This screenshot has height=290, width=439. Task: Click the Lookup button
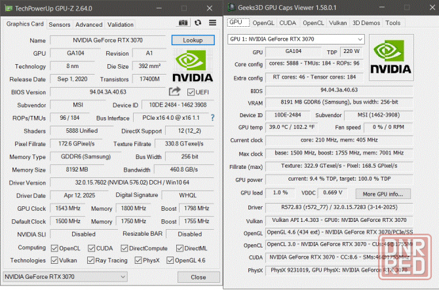pyautogui.click(x=193, y=40)
